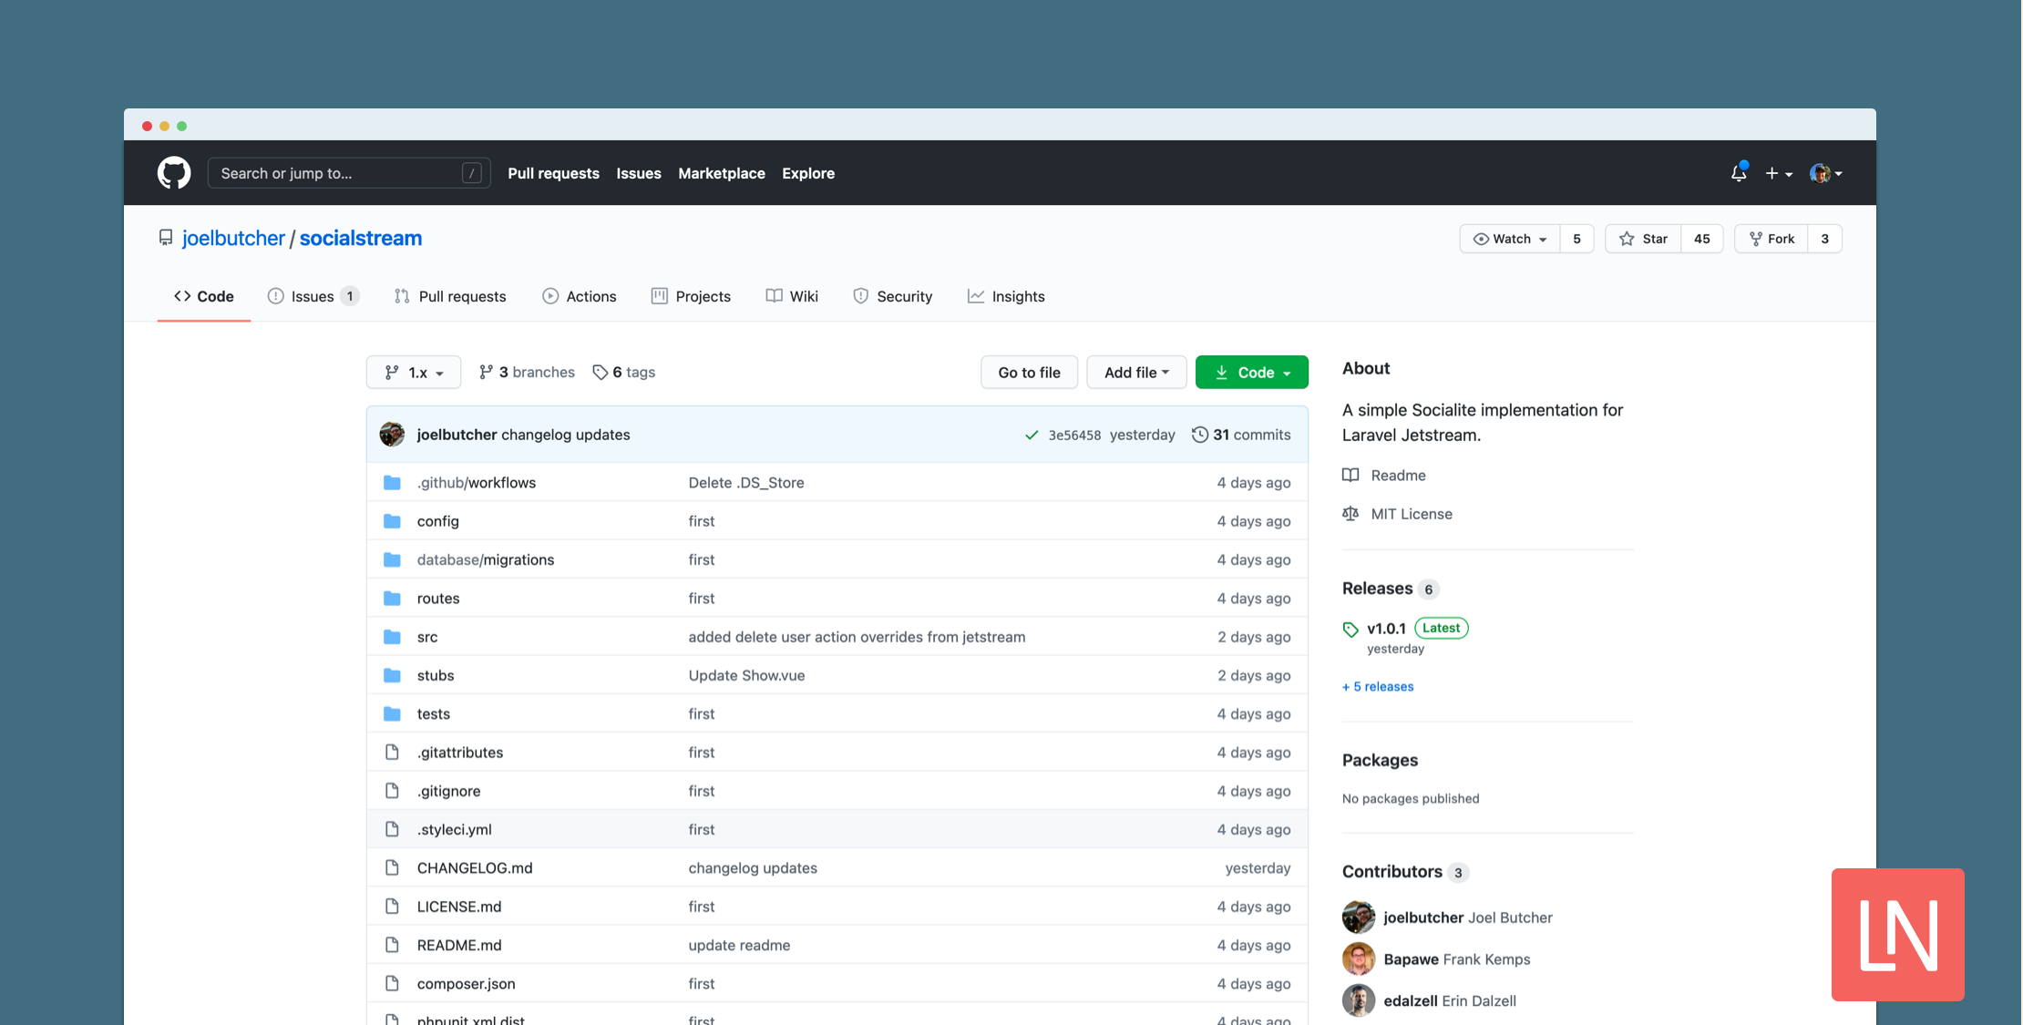Star the socialstream repository

(x=1643, y=239)
